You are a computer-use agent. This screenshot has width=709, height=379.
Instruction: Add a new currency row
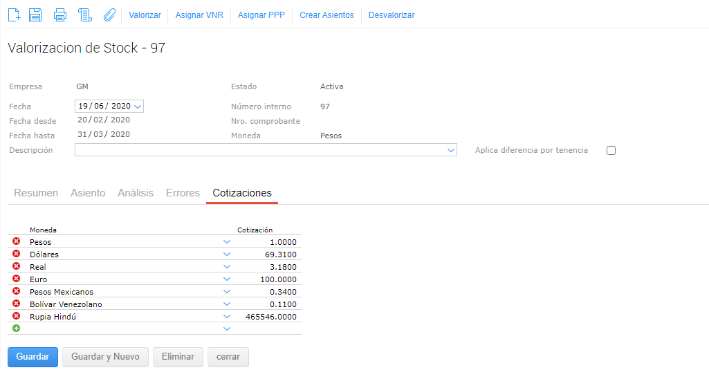[17, 329]
